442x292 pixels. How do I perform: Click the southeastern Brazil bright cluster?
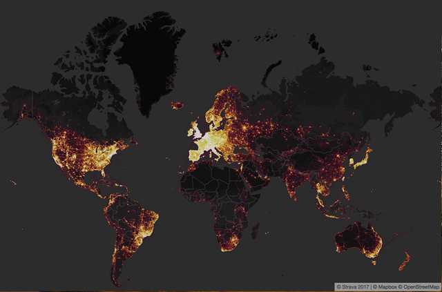[146, 231]
